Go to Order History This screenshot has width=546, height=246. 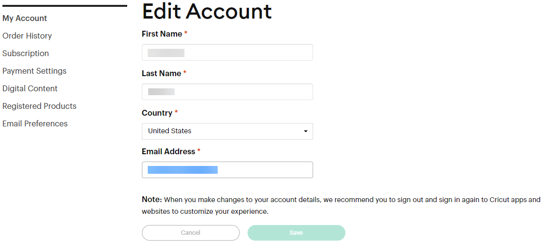(27, 36)
